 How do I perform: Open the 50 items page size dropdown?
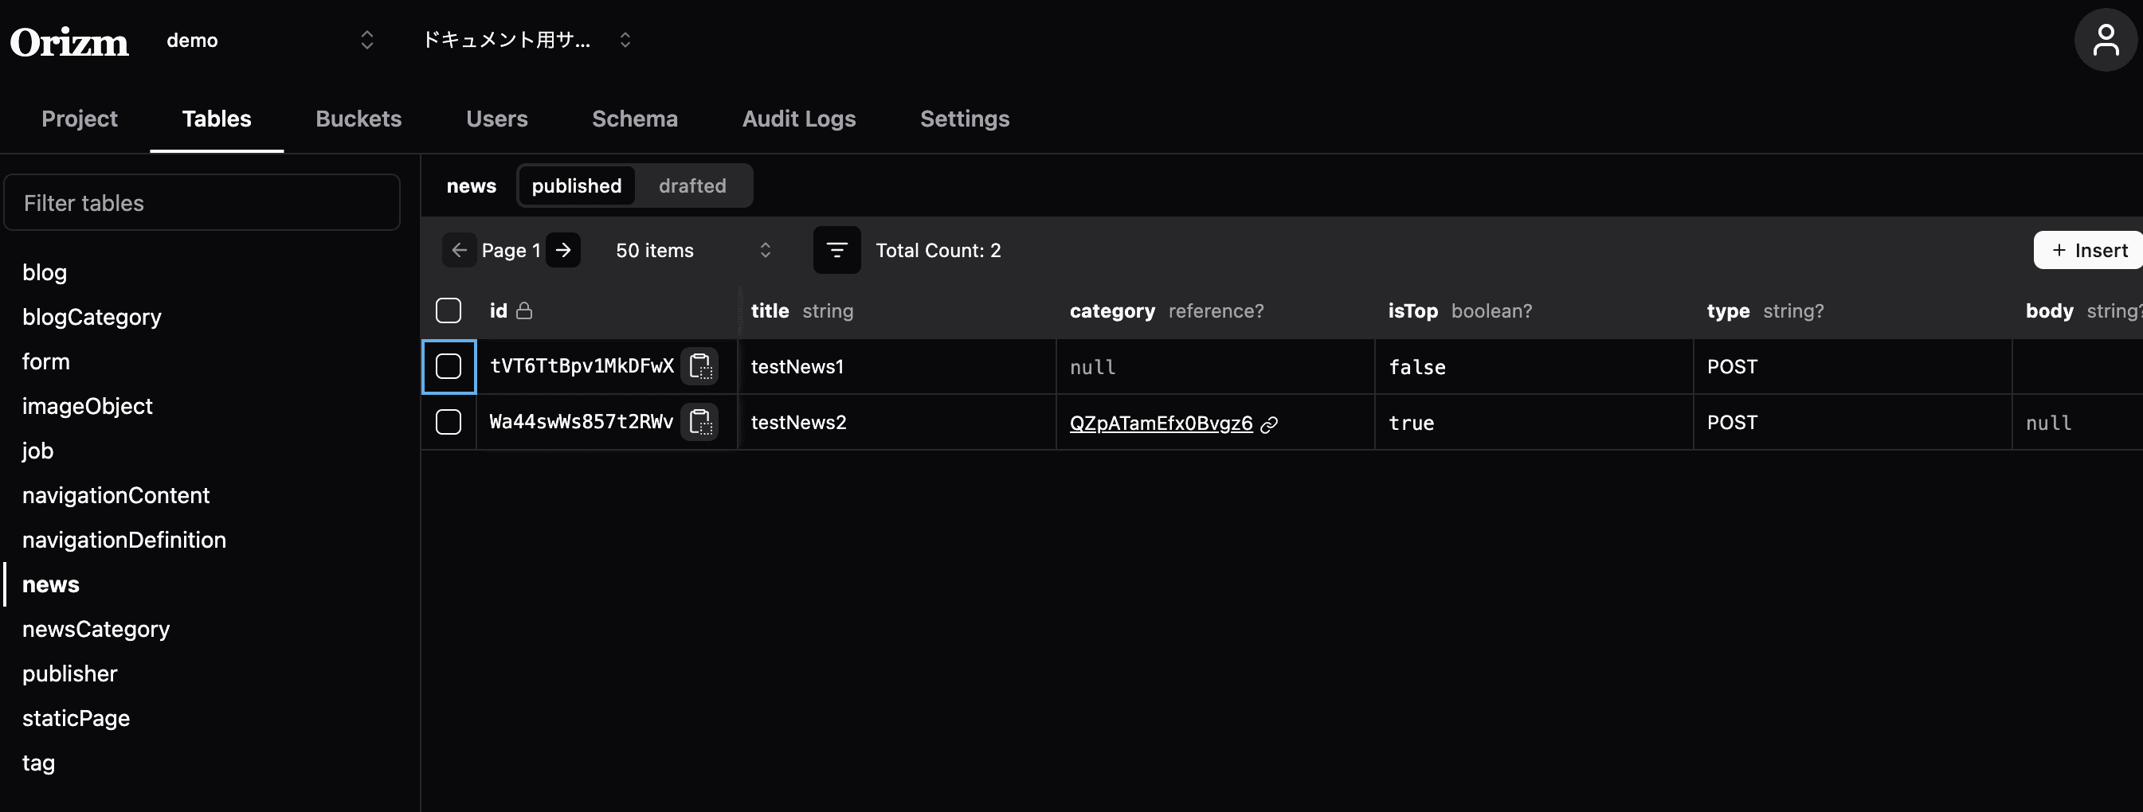[x=693, y=250]
